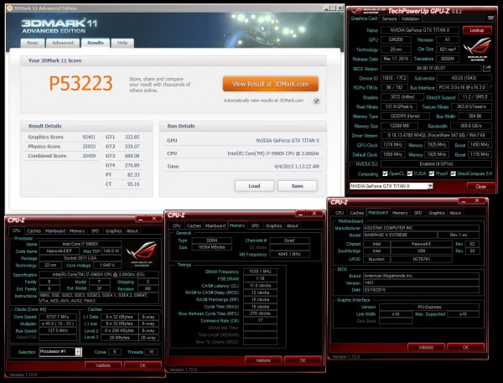Click the GT1 value 333.85
The height and width of the screenshot is (383, 503).
pos(132,137)
